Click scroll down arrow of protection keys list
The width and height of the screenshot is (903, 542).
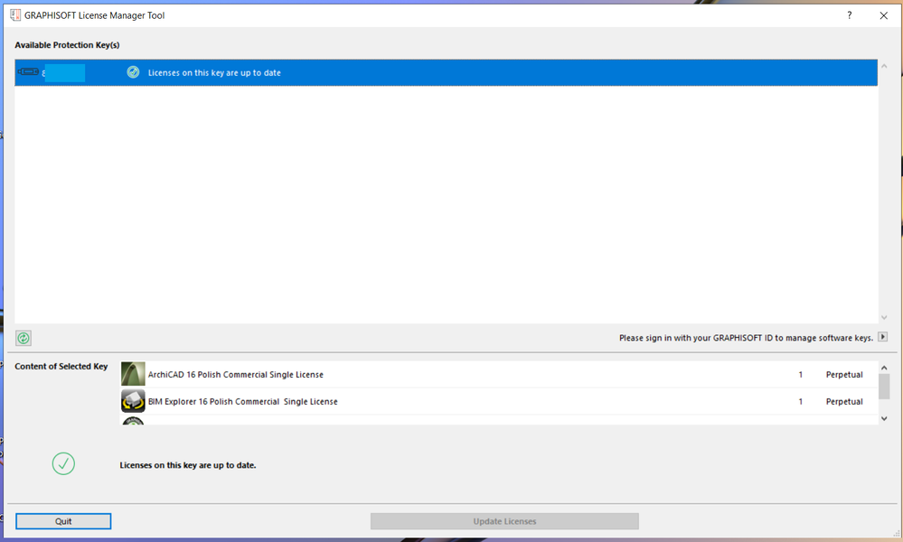click(x=884, y=317)
